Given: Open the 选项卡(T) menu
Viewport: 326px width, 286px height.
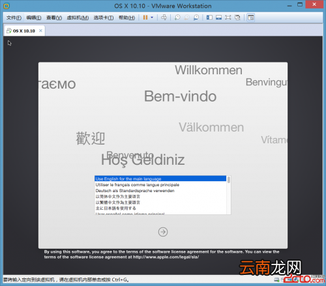Looking at the screenshot, I should (x=104, y=18).
